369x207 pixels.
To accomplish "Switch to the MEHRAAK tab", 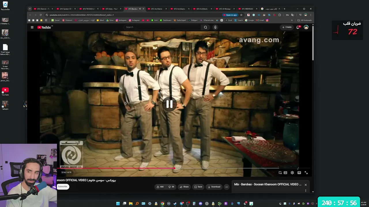I will pyautogui.click(x=247, y=9).
